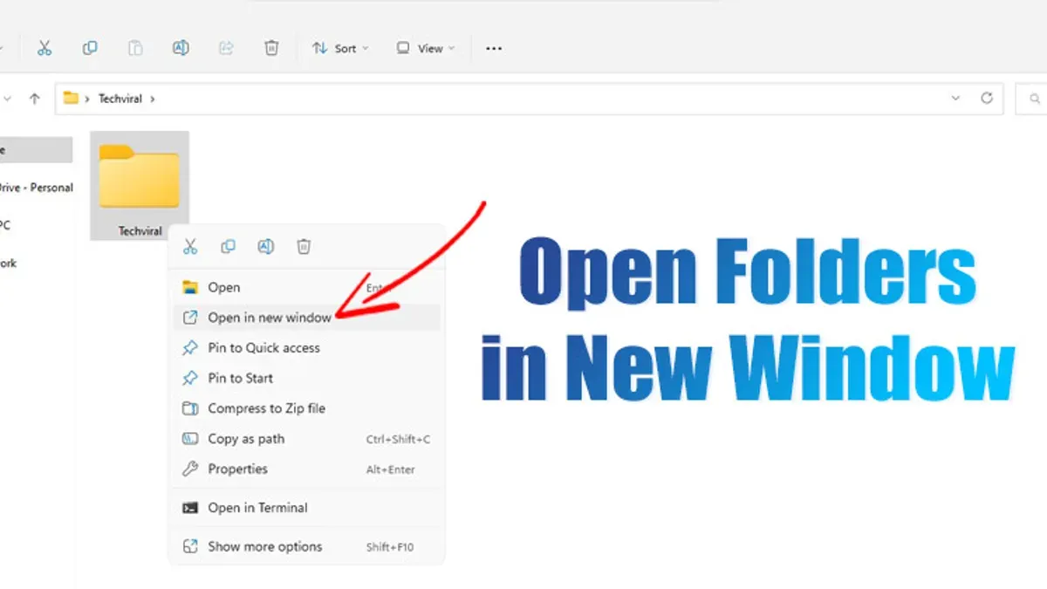Click the Delete icon in the context menu

click(x=304, y=247)
